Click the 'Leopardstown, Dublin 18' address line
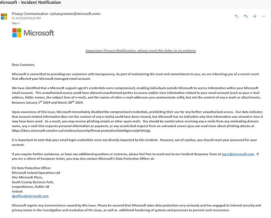This screenshot has height=218, width=271. pyautogui.click(x=30, y=187)
